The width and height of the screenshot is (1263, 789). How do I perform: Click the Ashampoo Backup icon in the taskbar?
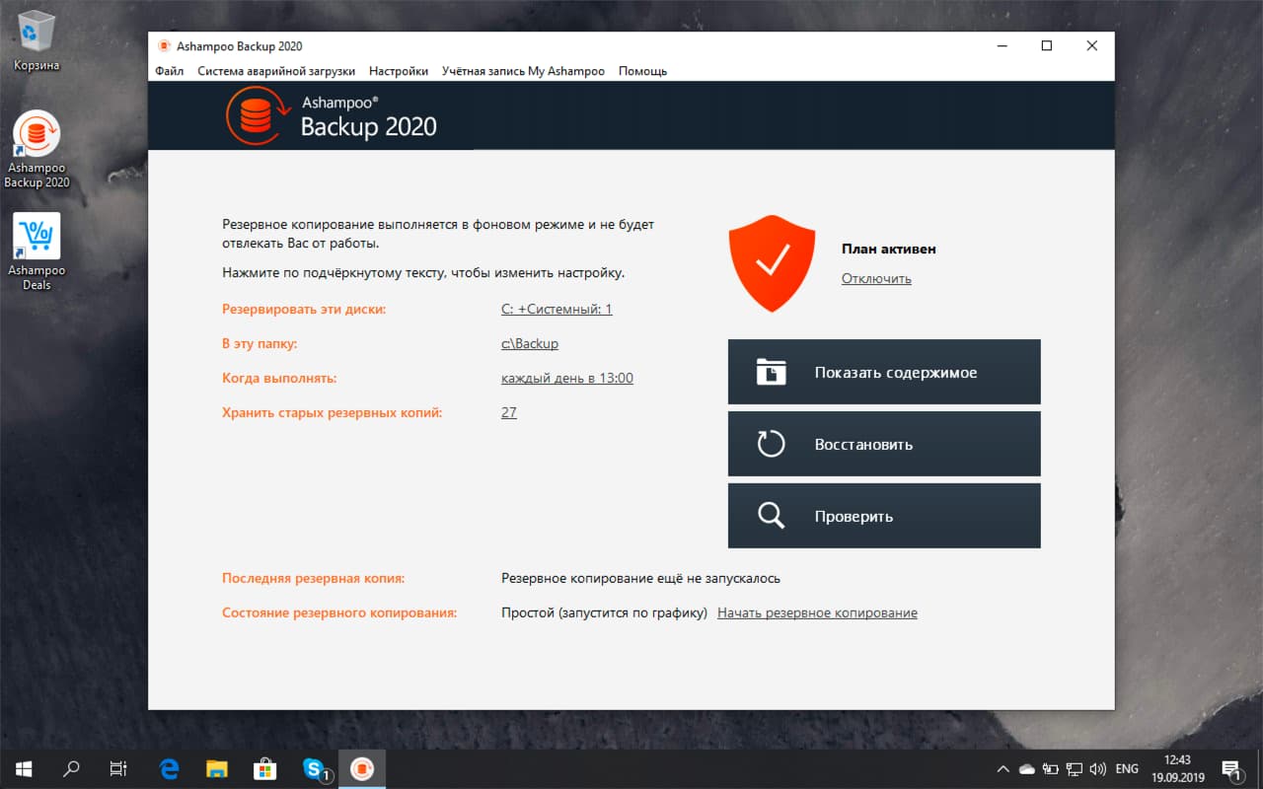pos(363,768)
